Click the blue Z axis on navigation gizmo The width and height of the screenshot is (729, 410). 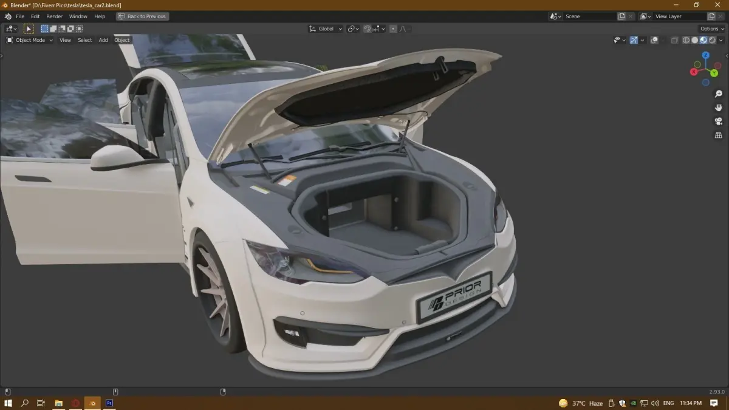(706, 55)
